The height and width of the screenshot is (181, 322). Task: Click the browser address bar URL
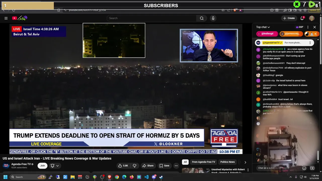[88, 10]
